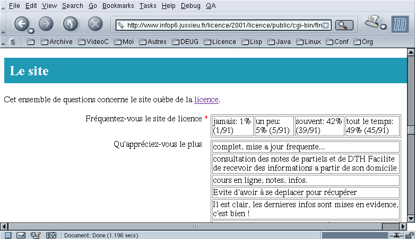Image resolution: width=415 pixels, height=239 pixels.
Task: Follow the 'licence' hyperlink
Action: coord(206,100)
